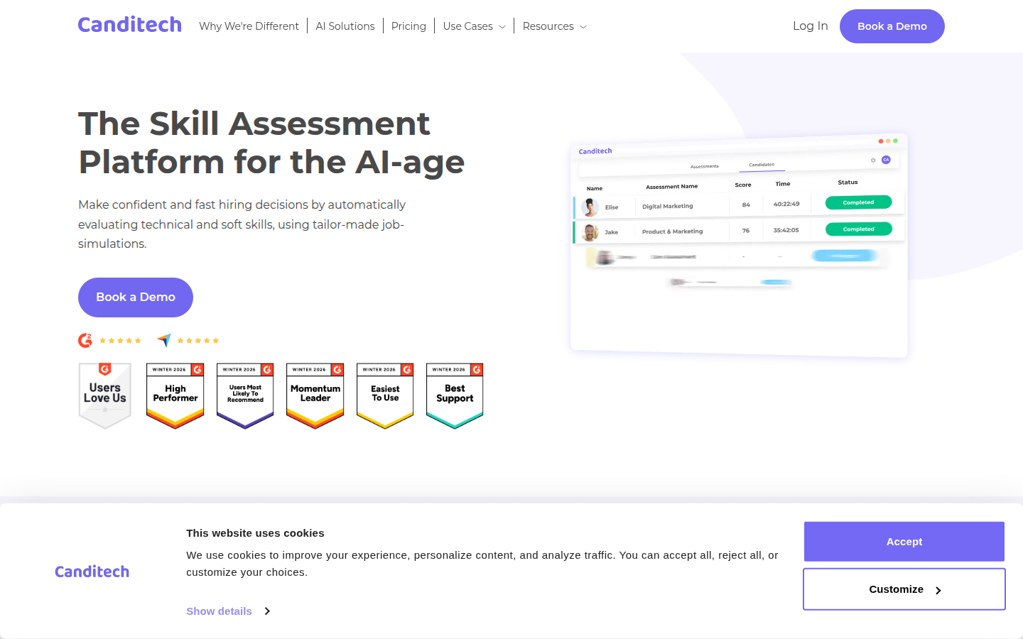This screenshot has width=1023, height=639.
Task: Open the High Performer badge
Action: pyautogui.click(x=175, y=395)
